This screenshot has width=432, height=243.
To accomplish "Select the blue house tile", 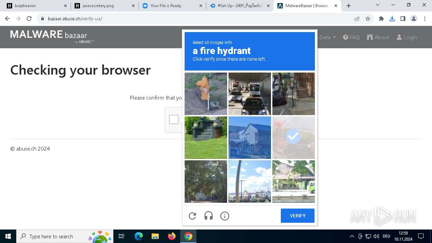I will [250, 138].
